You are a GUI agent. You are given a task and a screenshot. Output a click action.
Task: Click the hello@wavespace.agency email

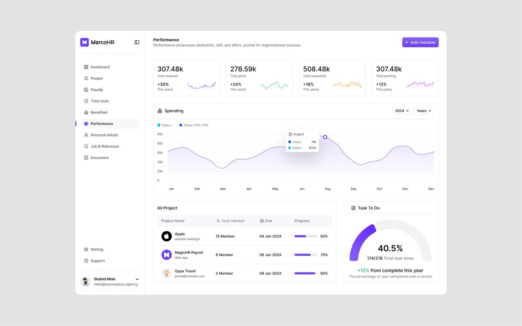coord(116,284)
